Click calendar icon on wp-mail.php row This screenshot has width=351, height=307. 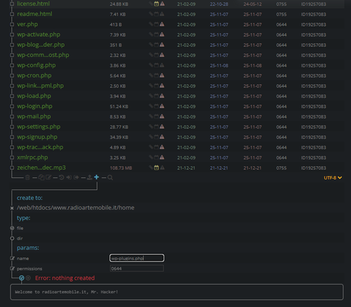point(157,116)
